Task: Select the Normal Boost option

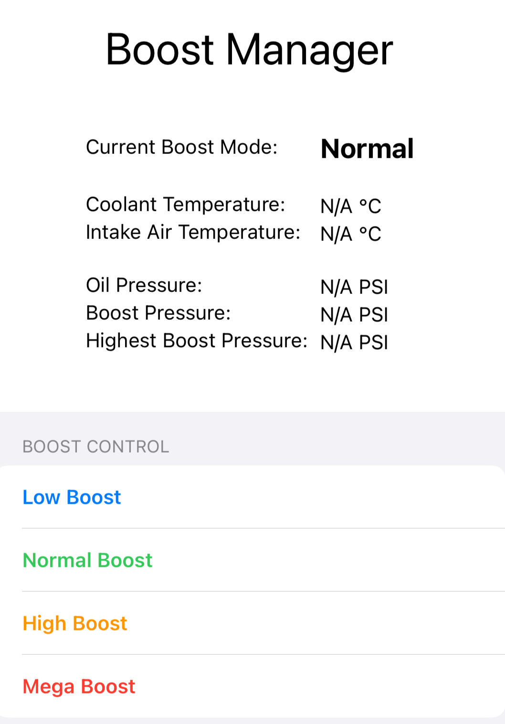Action: [87, 561]
